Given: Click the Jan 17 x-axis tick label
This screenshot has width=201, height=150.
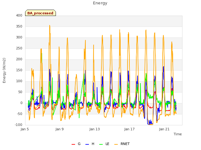Looking at the screenshot, I should [x=129, y=129].
